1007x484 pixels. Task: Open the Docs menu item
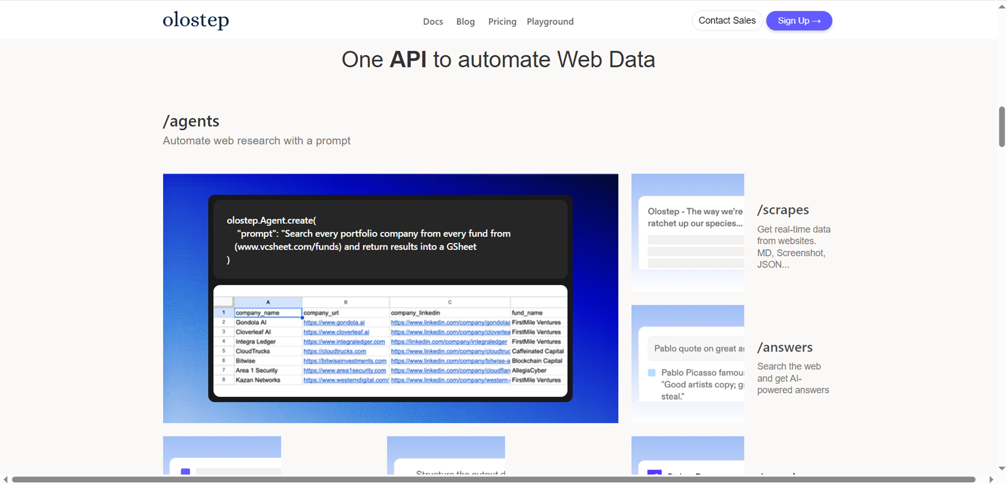tap(433, 22)
